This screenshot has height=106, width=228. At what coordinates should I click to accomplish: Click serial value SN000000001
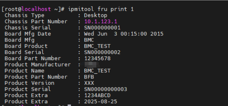(102, 28)
